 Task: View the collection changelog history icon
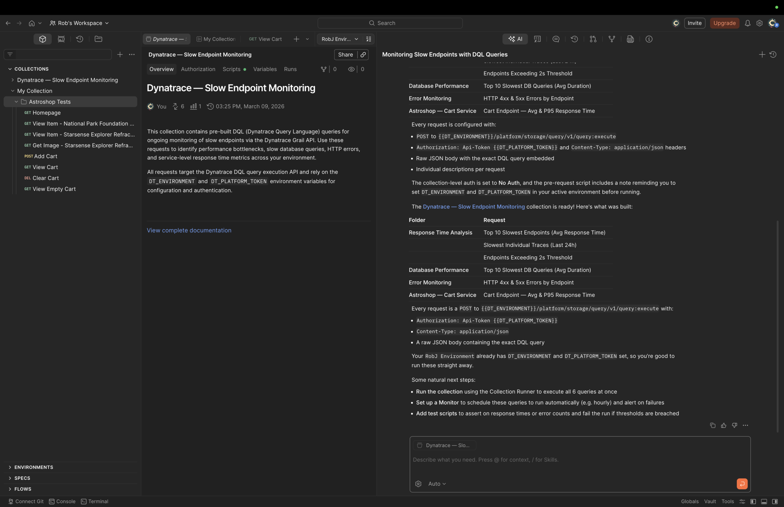[x=574, y=39]
